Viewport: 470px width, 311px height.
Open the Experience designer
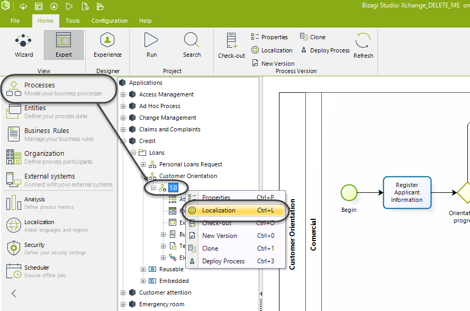point(107,45)
